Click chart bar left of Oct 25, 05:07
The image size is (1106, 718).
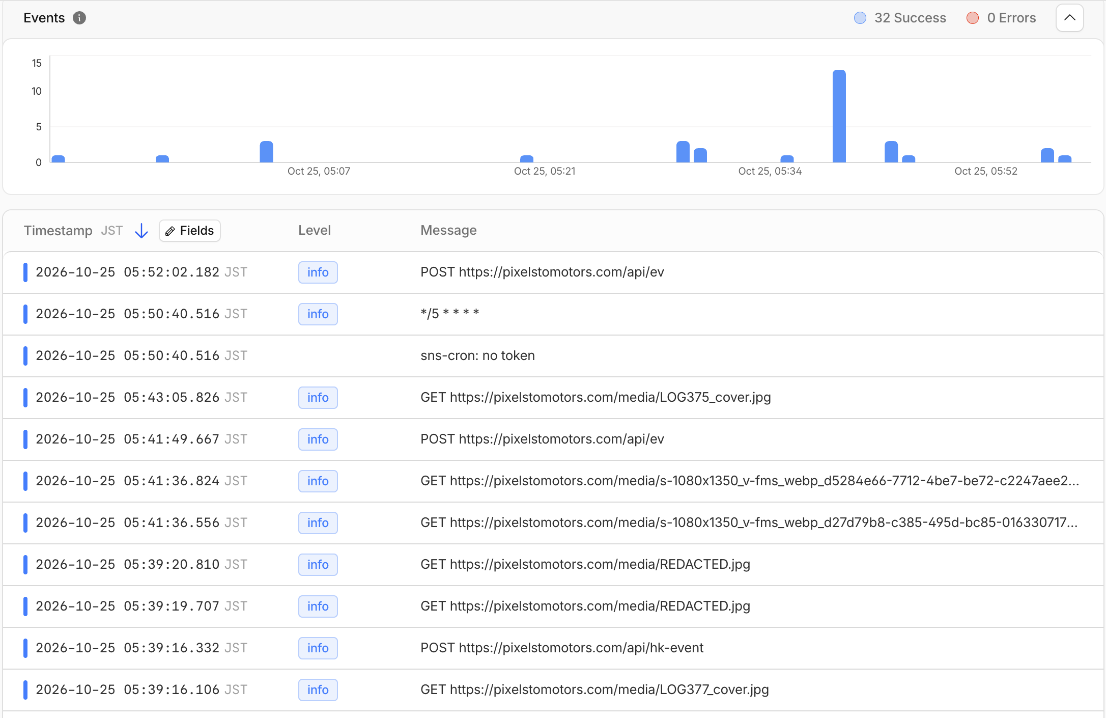click(x=266, y=152)
